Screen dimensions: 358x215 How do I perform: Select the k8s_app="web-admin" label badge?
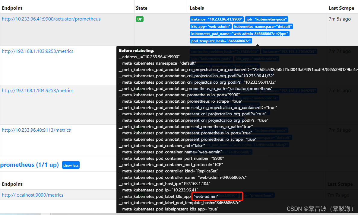210,26
